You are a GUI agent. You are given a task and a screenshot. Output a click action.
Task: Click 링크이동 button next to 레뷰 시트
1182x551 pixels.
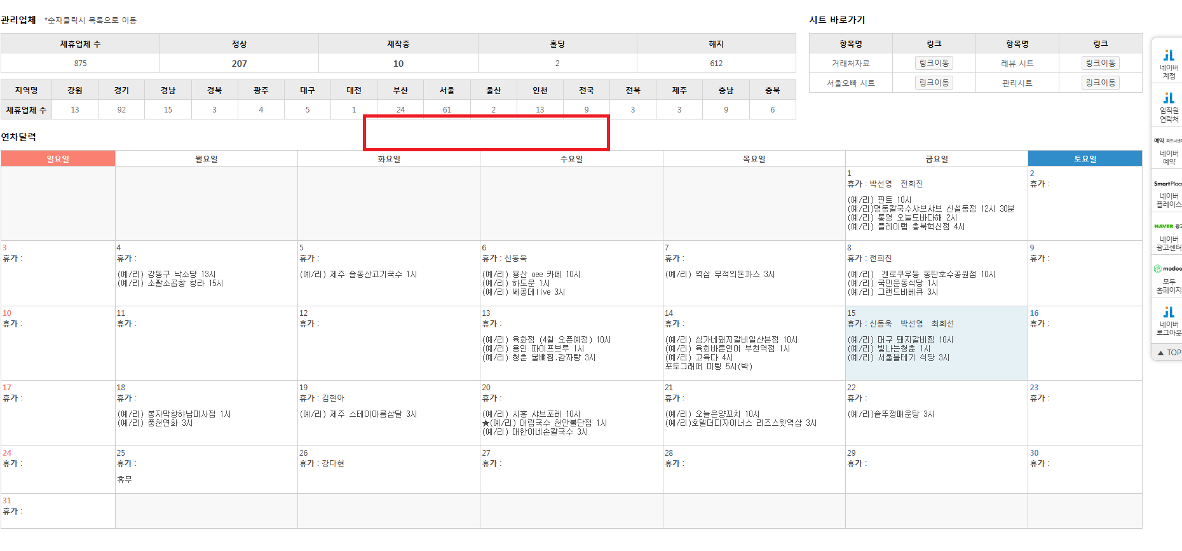point(1100,63)
